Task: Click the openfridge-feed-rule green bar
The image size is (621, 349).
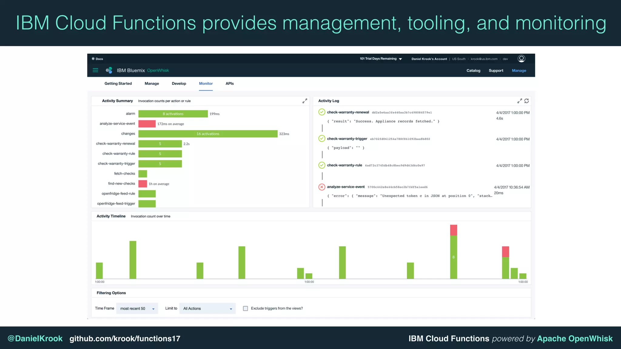Action: pyautogui.click(x=147, y=194)
